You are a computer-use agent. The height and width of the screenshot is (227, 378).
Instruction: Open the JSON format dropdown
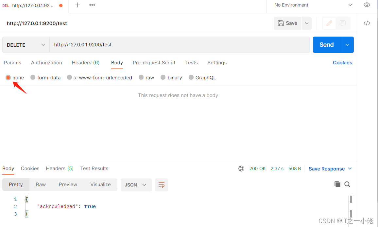(x=136, y=185)
